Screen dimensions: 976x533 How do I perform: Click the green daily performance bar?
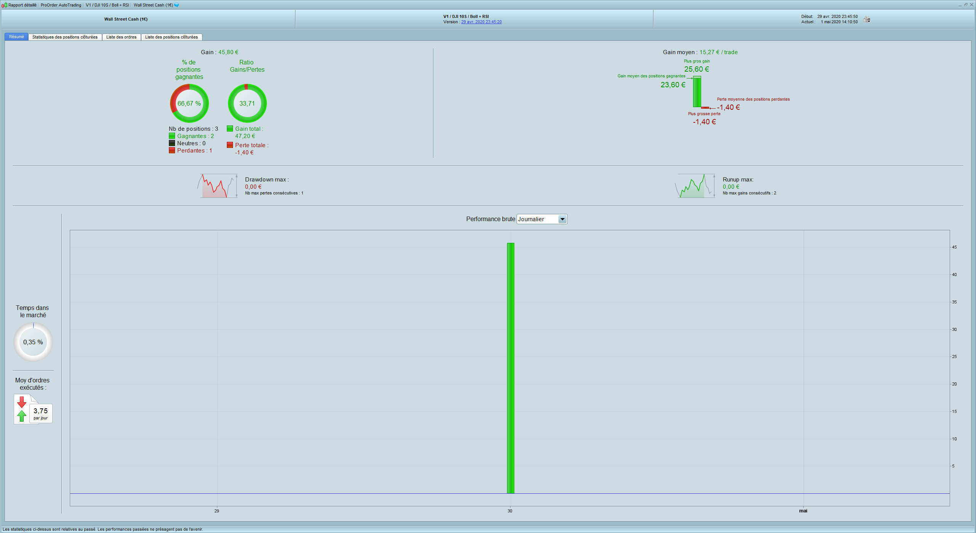(x=510, y=368)
